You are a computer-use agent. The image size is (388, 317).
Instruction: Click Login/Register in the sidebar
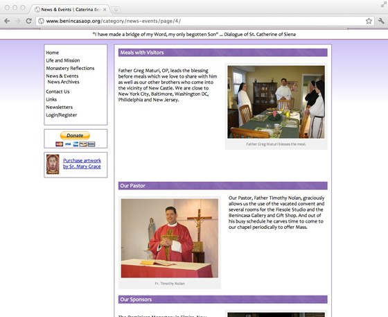[62, 115]
